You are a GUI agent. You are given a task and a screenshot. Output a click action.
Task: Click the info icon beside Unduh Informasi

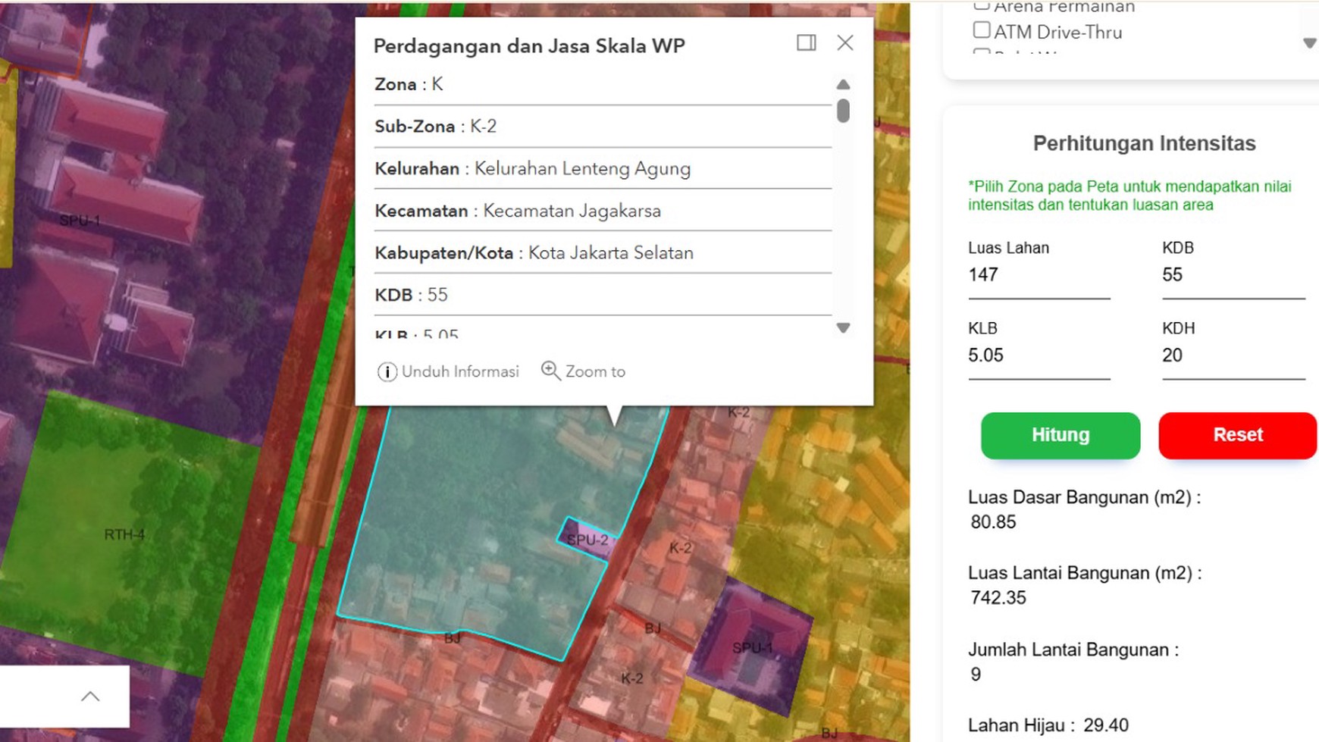click(387, 371)
